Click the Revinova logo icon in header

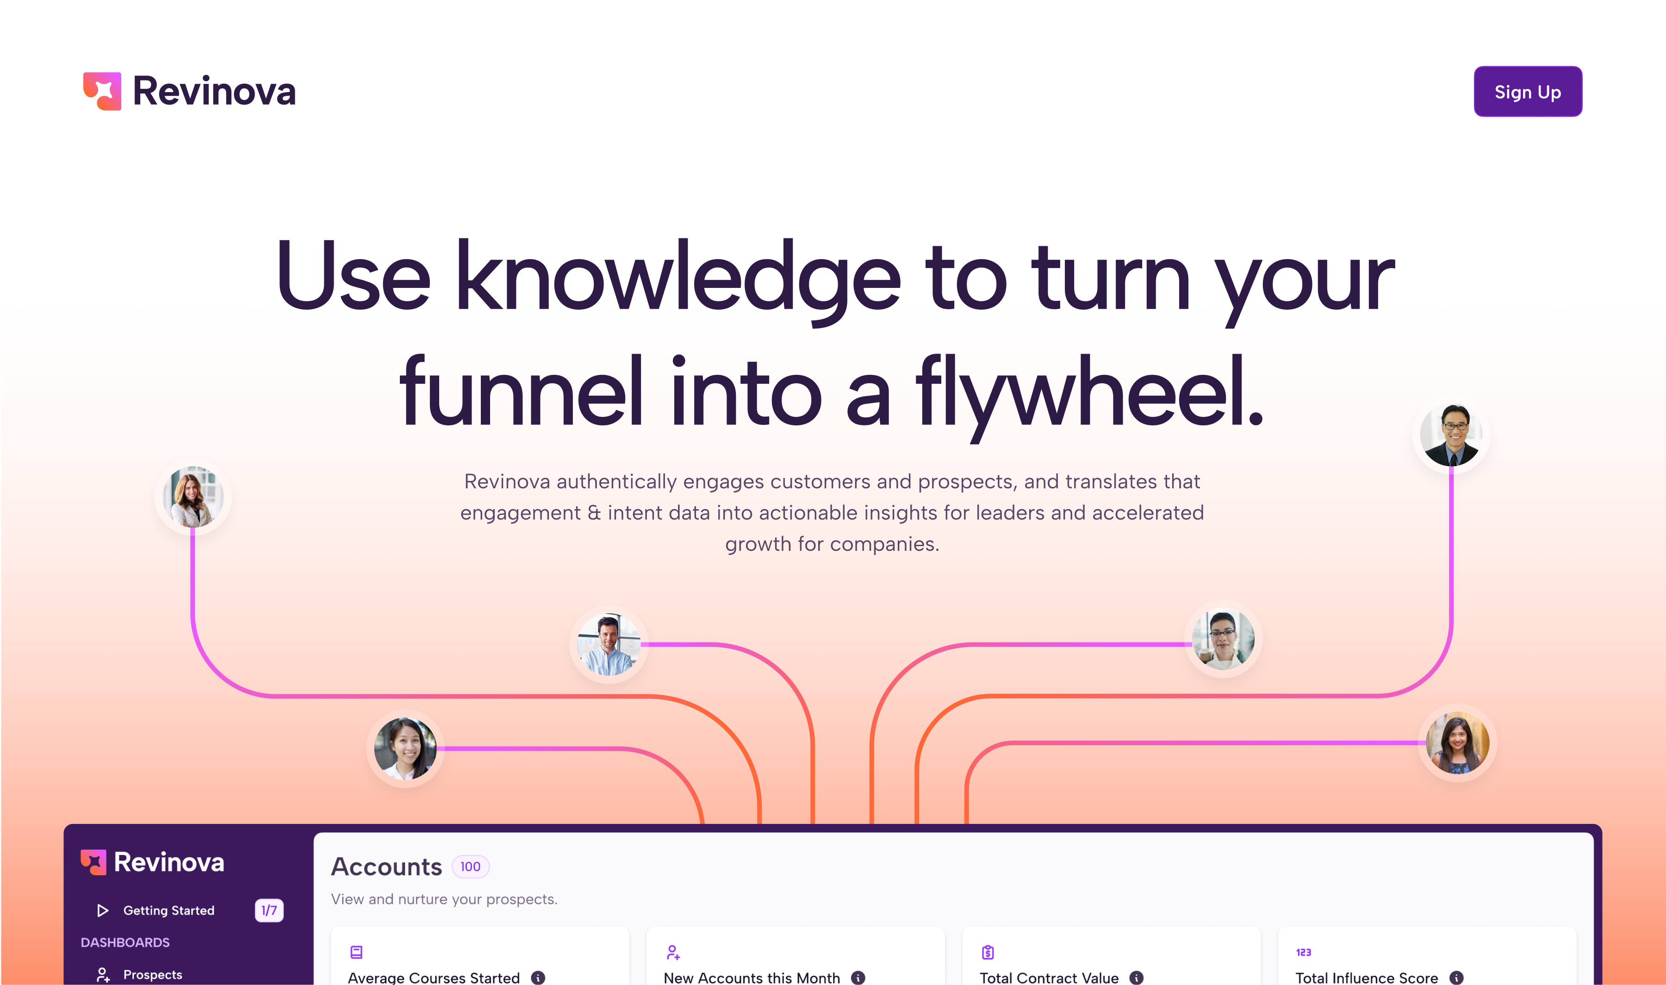102,91
